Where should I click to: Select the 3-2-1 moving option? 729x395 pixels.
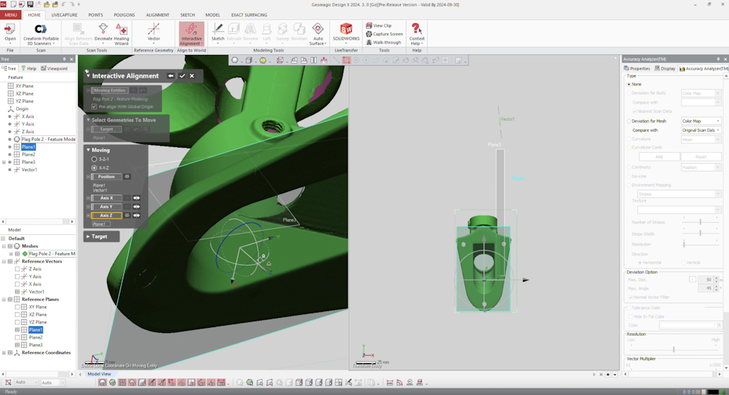point(94,159)
